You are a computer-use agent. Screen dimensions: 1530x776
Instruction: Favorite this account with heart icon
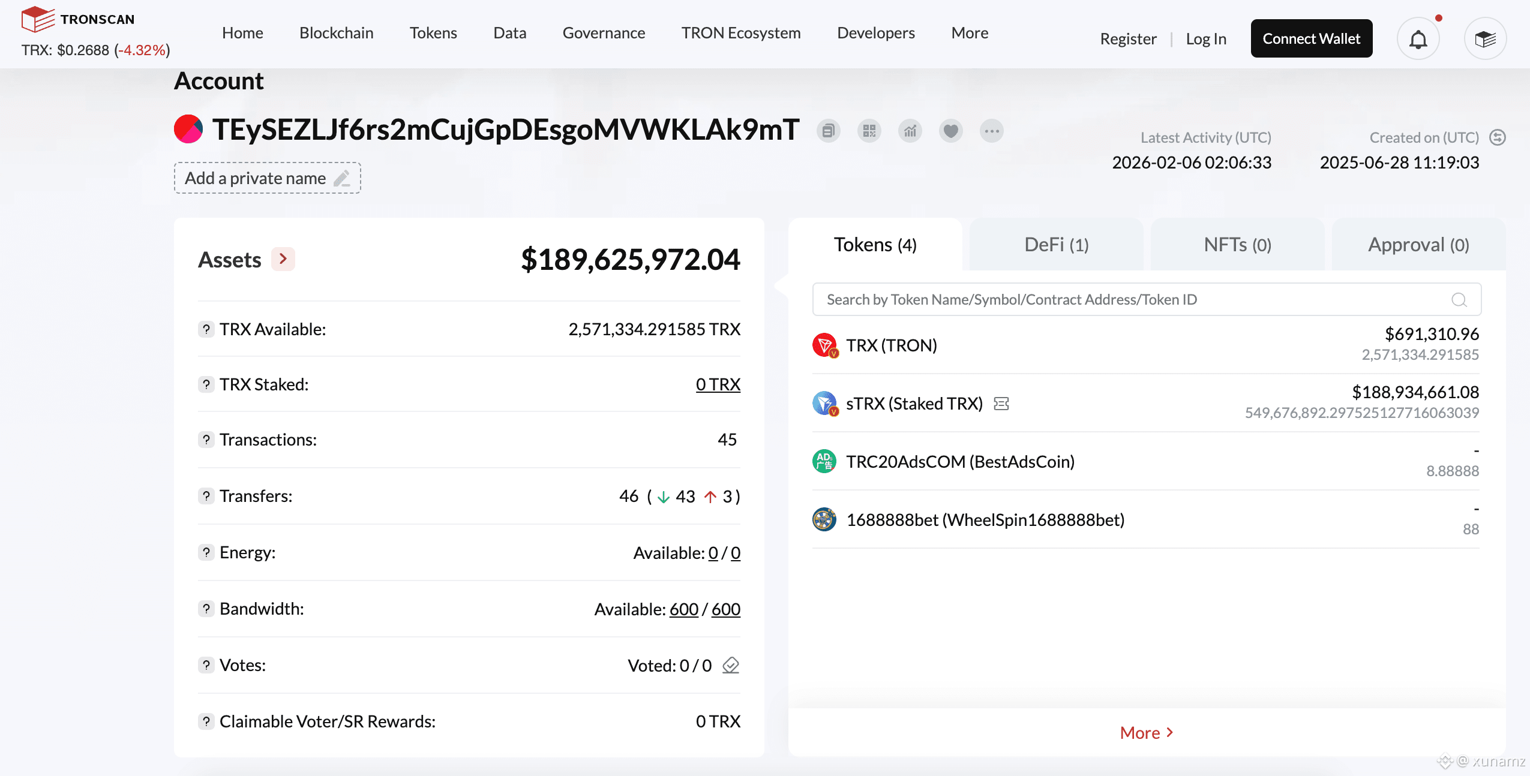click(950, 131)
